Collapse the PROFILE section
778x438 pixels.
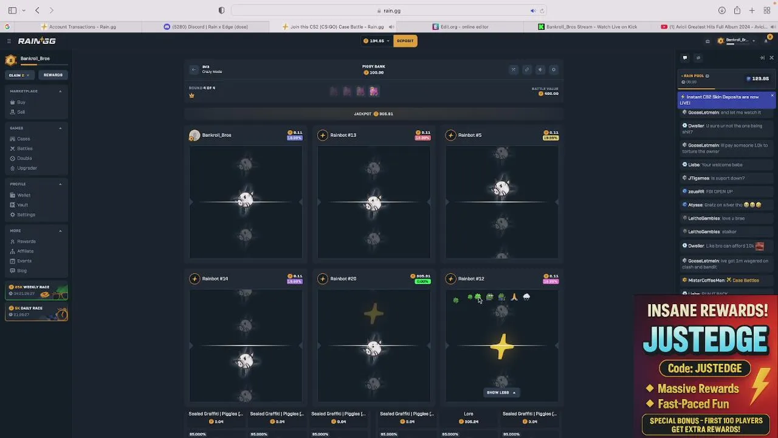pos(60,184)
